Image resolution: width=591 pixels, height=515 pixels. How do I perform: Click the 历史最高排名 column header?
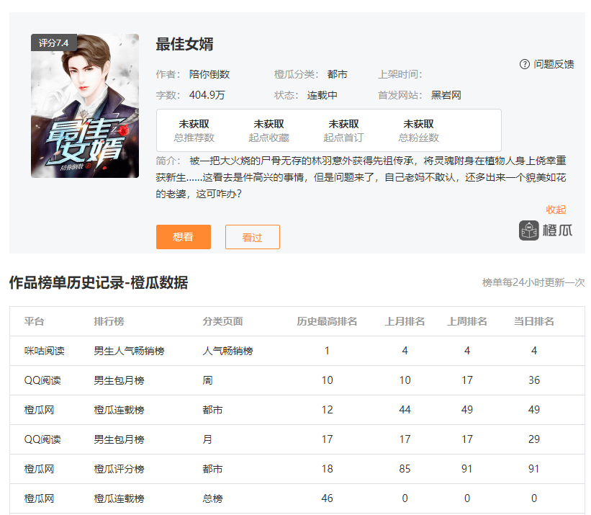327,321
